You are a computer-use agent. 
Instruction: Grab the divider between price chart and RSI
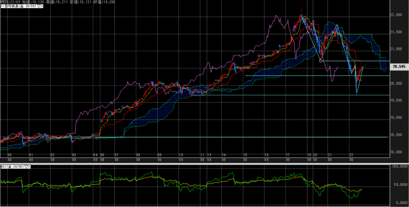pos(200,162)
